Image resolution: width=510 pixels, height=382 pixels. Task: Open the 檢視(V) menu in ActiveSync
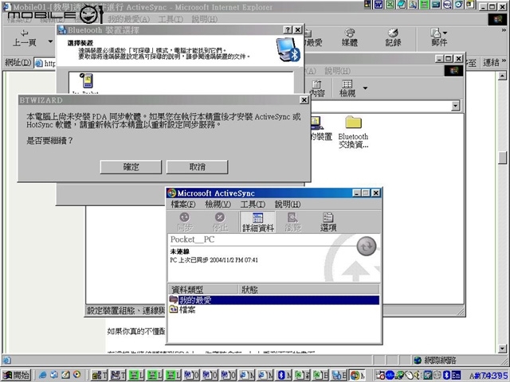click(218, 205)
